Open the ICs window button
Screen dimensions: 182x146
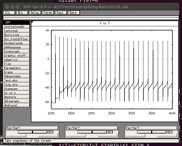click(9, 13)
